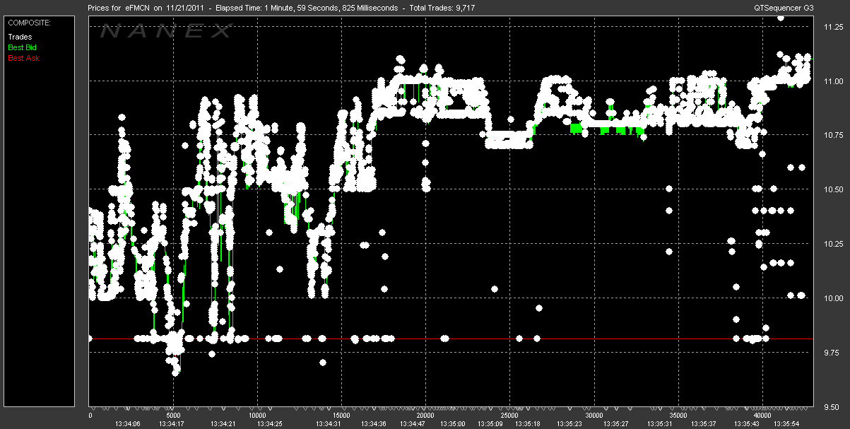The height and width of the screenshot is (429, 850).
Task: Click the 13:34:17 time label
Action: pos(172,424)
